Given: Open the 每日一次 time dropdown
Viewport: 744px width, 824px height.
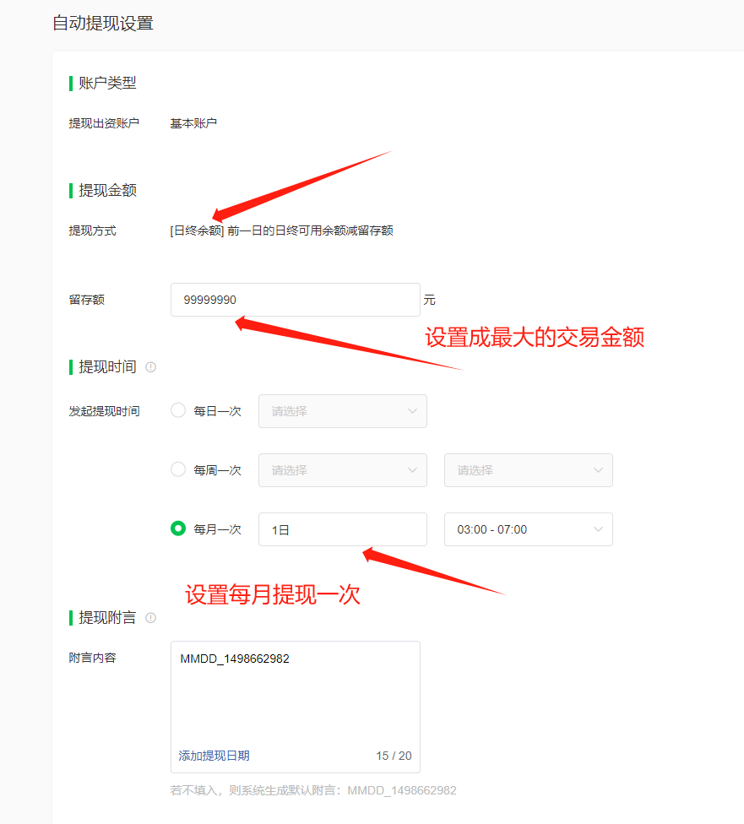Looking at the screenshot, I should coord(342,411).
